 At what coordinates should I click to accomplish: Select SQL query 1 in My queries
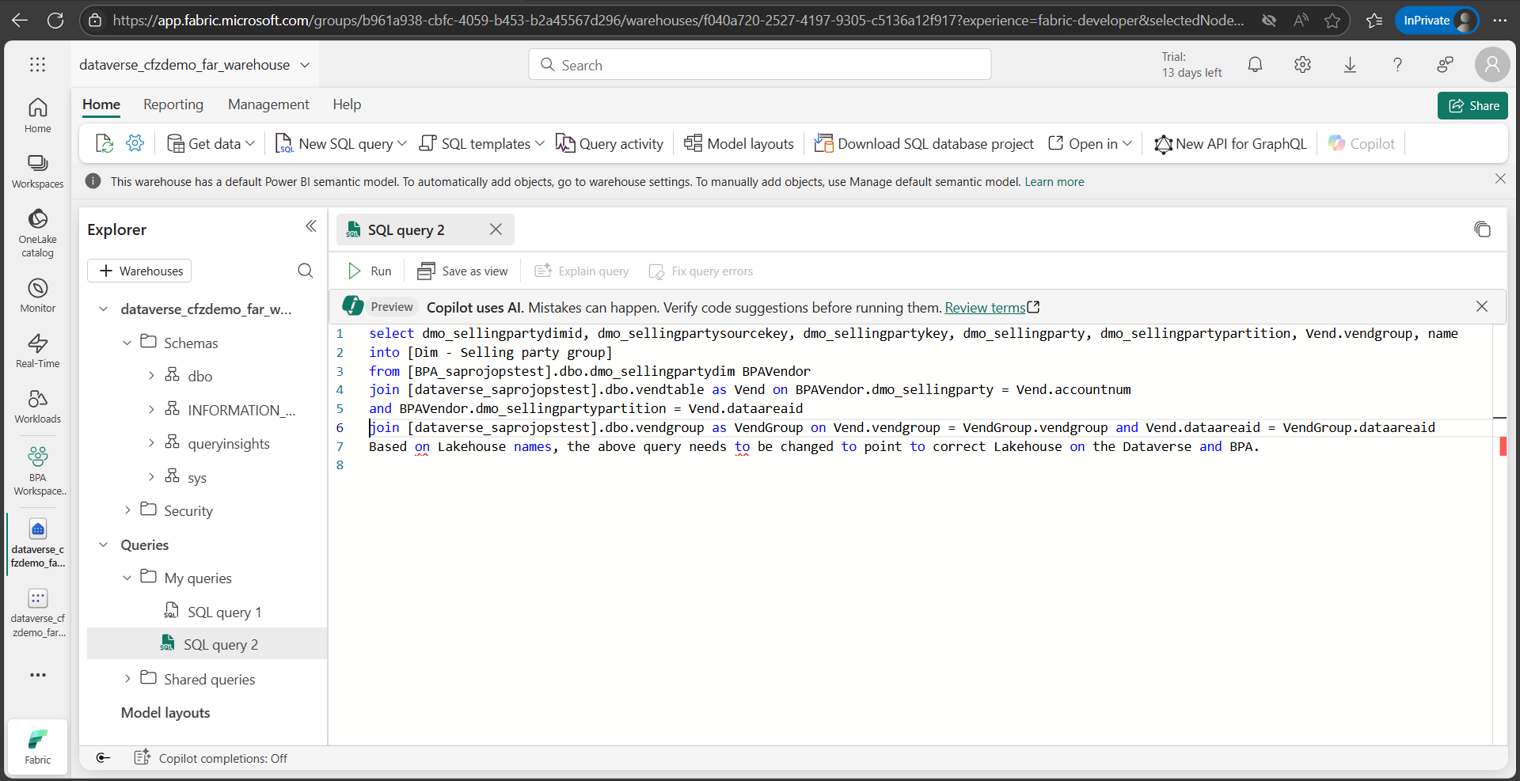coord(224,612)
